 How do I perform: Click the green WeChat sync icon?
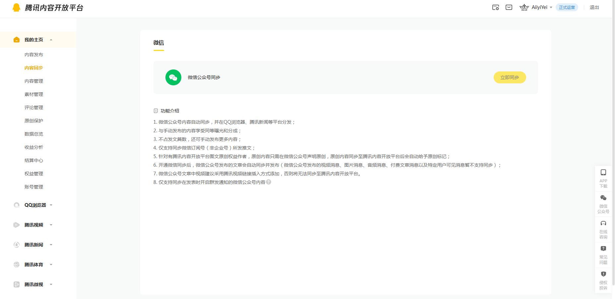point(173,77)
